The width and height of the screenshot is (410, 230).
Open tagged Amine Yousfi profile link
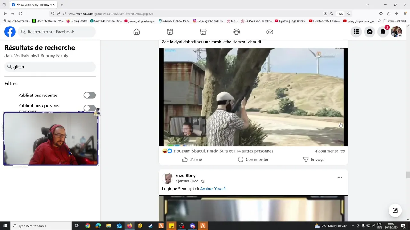click(213, 189)
